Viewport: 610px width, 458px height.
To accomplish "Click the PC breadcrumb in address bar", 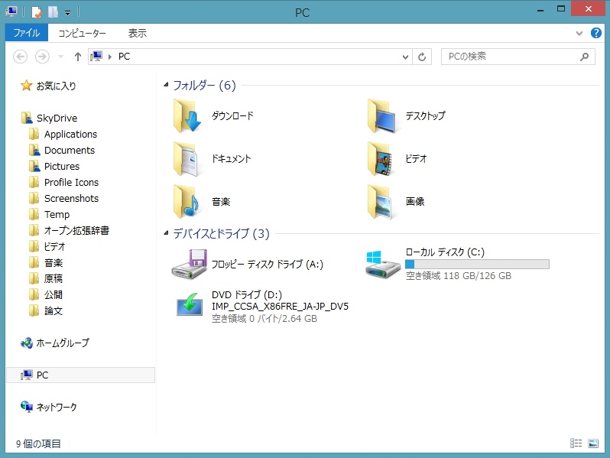I will [124, 57].
